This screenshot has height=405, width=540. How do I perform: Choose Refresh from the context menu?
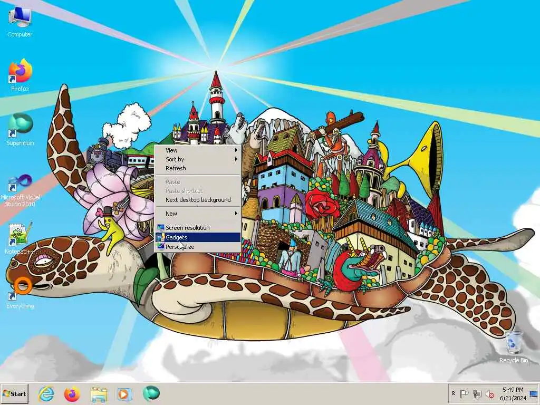point(198,168)
